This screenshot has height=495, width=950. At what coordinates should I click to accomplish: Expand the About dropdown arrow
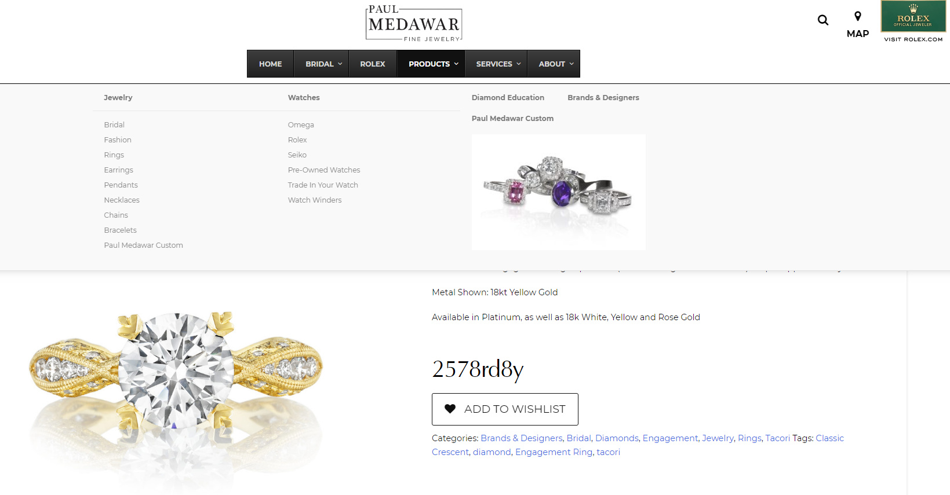572,64
